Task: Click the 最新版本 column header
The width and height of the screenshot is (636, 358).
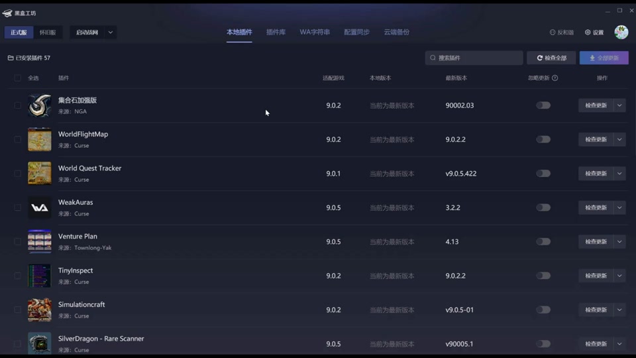Action: pyautogui.click(x=456, y=78)
